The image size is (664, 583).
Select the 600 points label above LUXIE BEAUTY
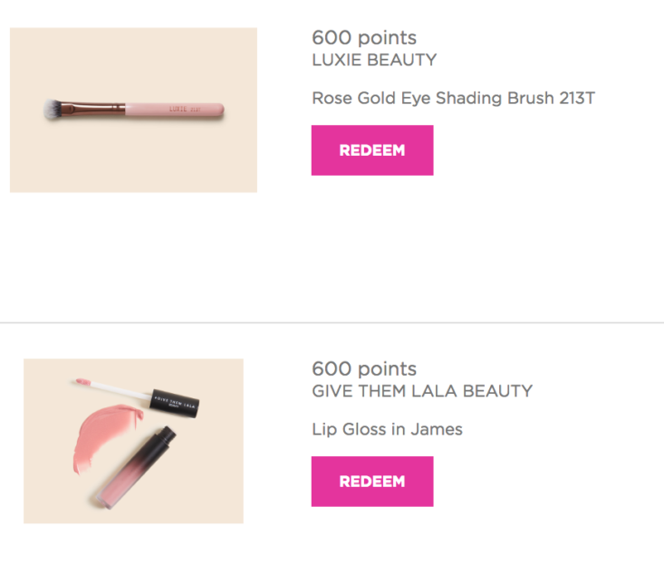coord(364,38)
